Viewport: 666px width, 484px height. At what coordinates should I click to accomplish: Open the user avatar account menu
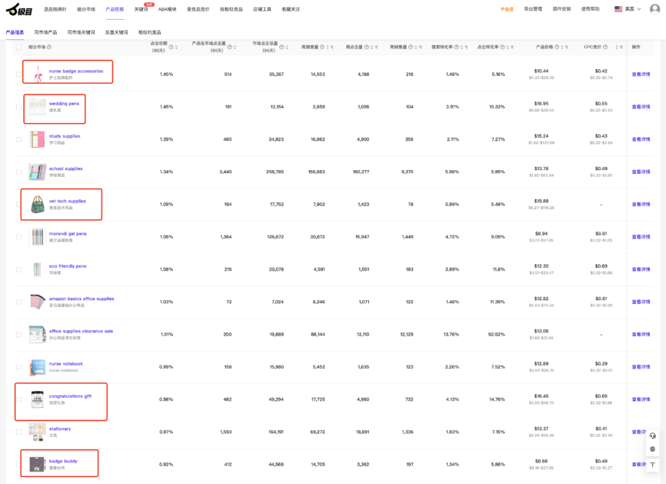(x=654, y=9)
